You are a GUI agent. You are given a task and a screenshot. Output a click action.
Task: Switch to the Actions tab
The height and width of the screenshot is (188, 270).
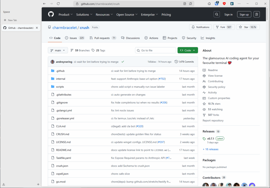click(x=151, y=38)
